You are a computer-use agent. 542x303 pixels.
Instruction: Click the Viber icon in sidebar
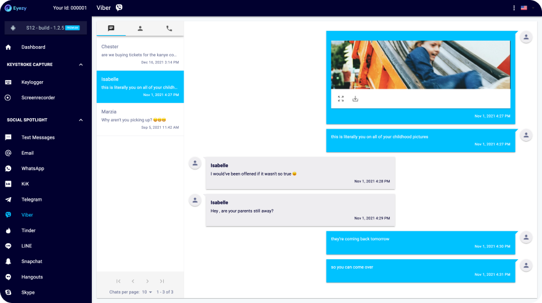coord(8,215)
